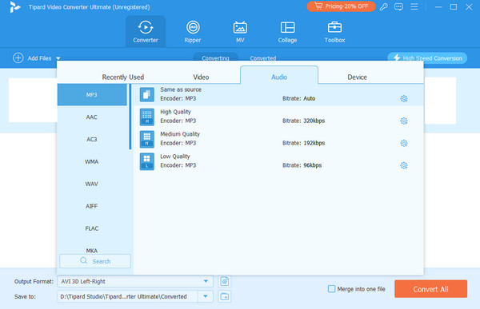Click the Save to path field
Viewport: 480px width, 309px height.
click(127, 296)
